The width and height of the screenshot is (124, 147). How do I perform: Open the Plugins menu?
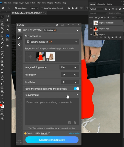pos(50,3)
